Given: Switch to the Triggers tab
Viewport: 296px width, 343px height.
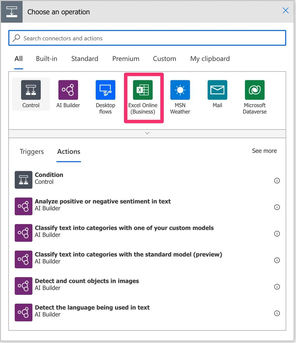Looking at the screenshot, I should (x=32, y=152).
